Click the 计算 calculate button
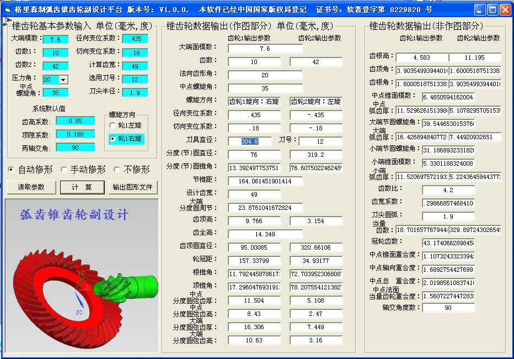 coord(82,187)
